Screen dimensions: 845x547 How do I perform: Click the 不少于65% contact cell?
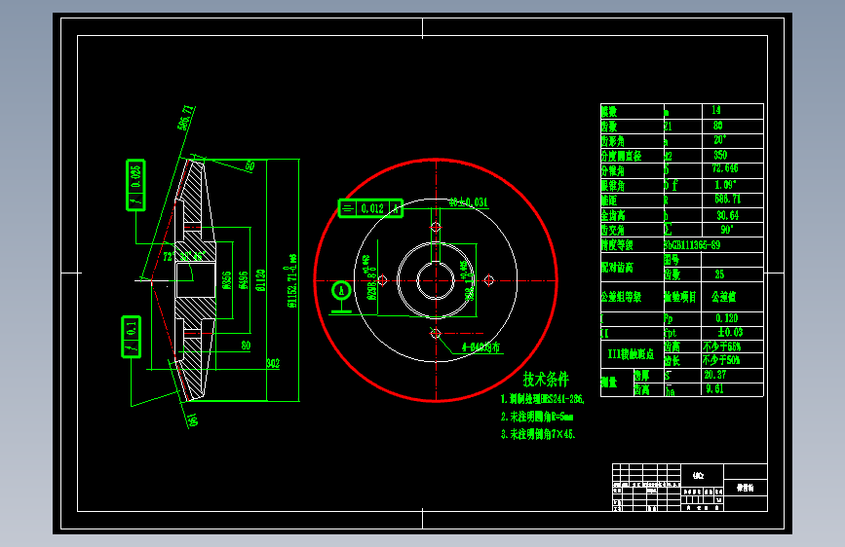[721, 346]
